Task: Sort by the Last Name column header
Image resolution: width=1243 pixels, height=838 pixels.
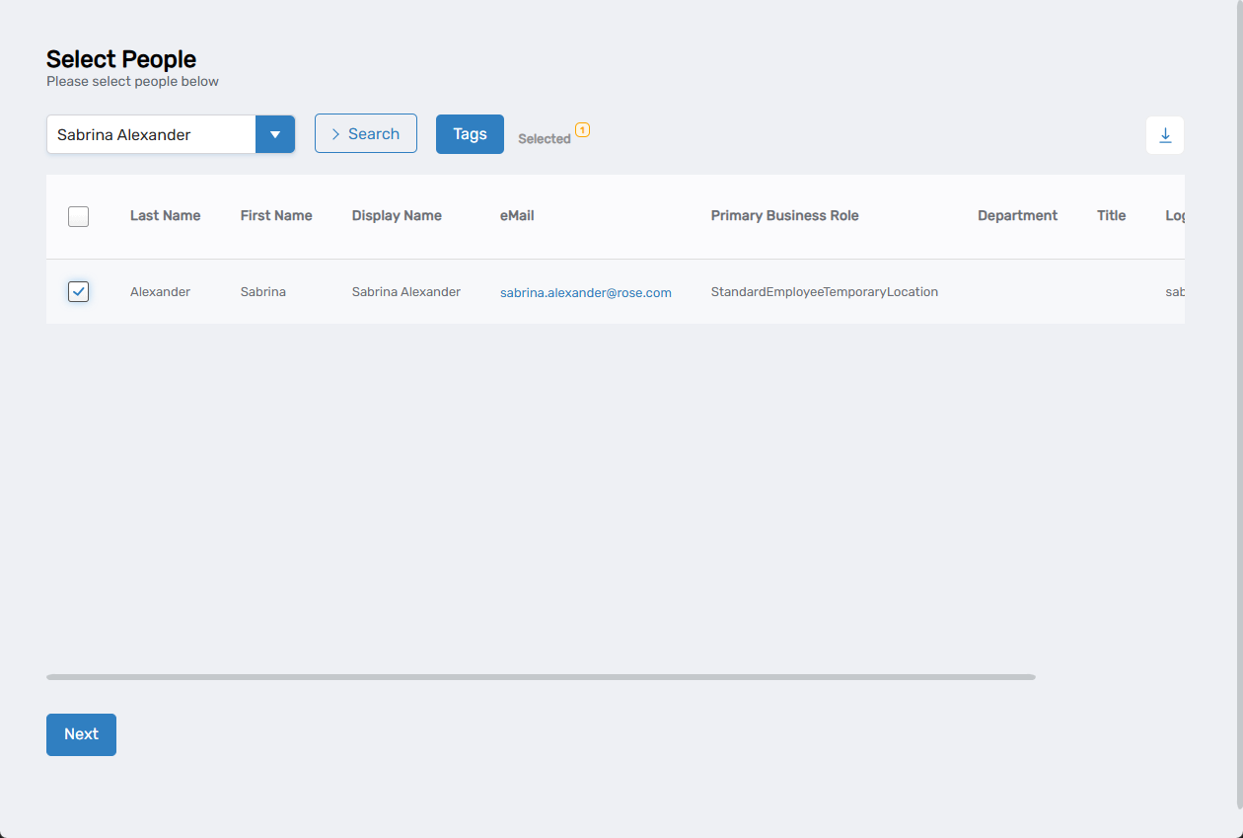Action: pyautogui.click(x=165, y=215)
